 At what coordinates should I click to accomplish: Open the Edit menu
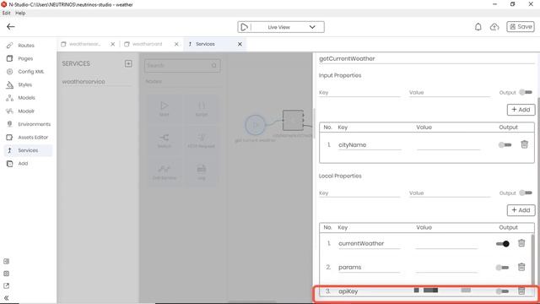pos(6,13)
